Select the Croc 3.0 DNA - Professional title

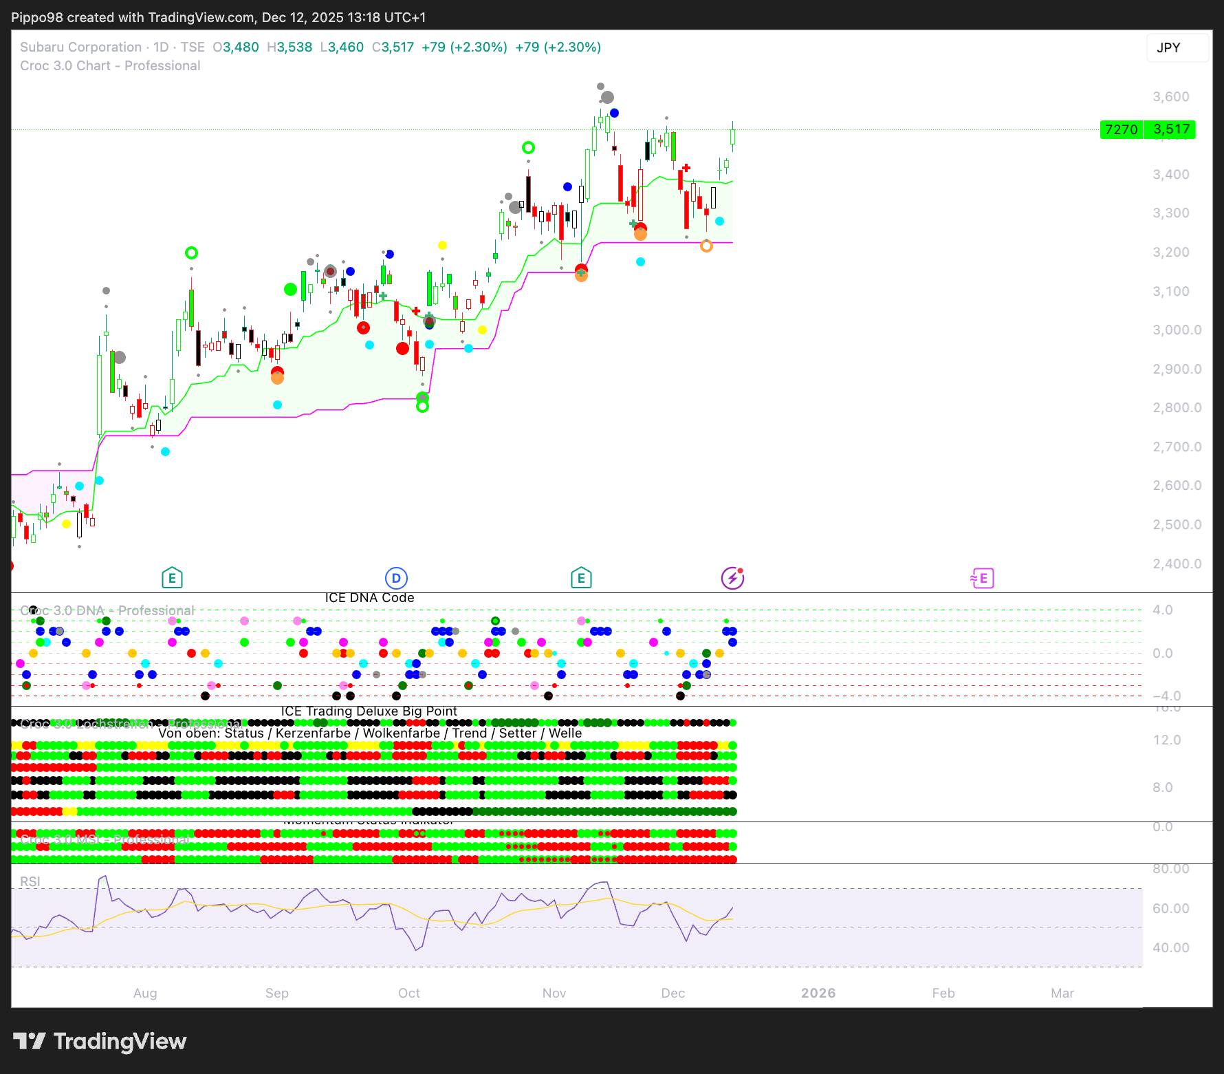tap(107, 610)
